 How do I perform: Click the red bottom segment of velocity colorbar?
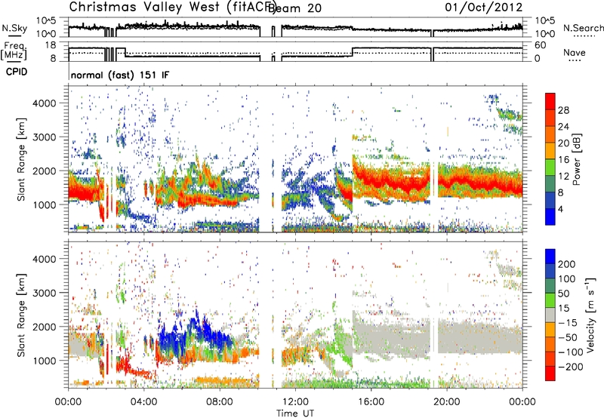click(550, 373)
